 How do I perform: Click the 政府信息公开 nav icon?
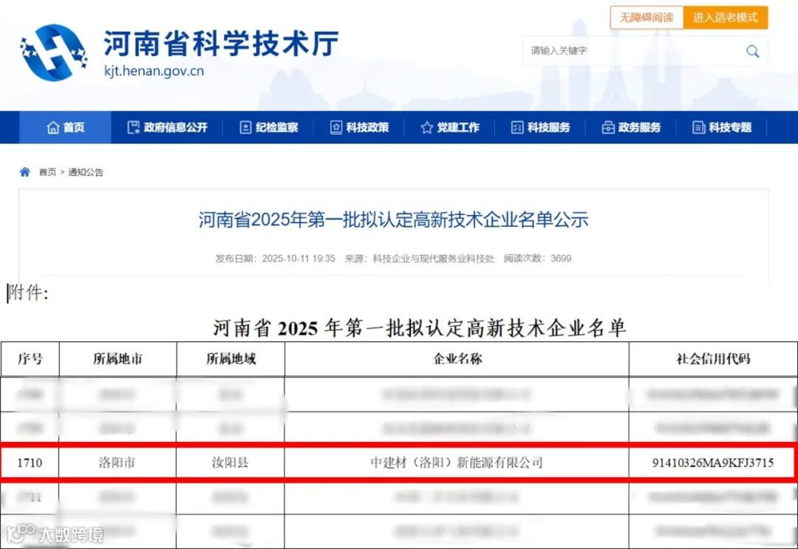click(x=133, y=127)
